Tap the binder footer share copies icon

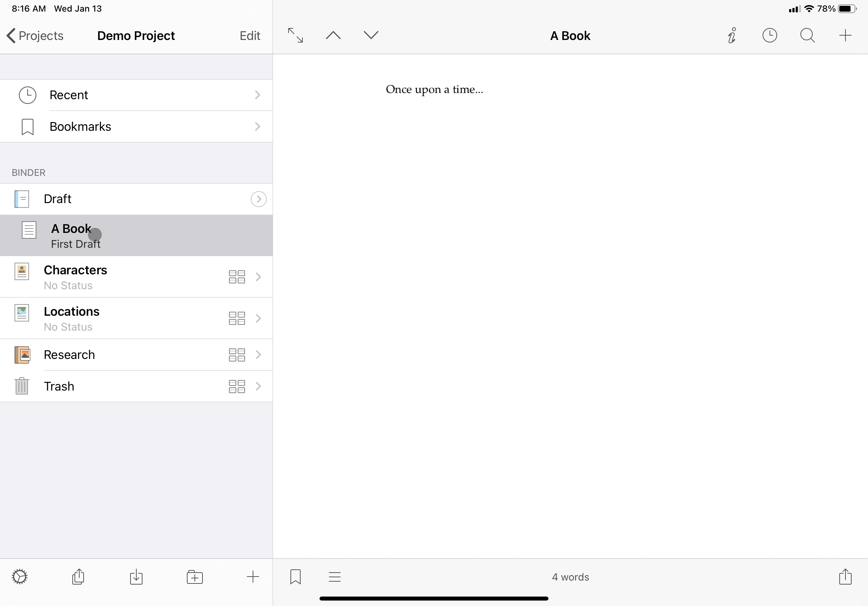(x=78, y=577)
